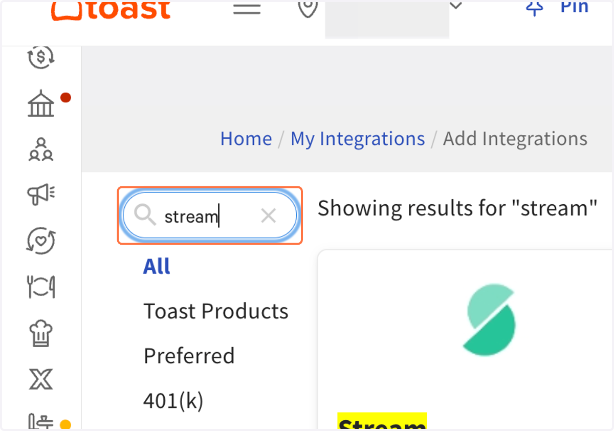Open the X-shaped sidebar icon
614x431 pixels.
coord(41,379)
